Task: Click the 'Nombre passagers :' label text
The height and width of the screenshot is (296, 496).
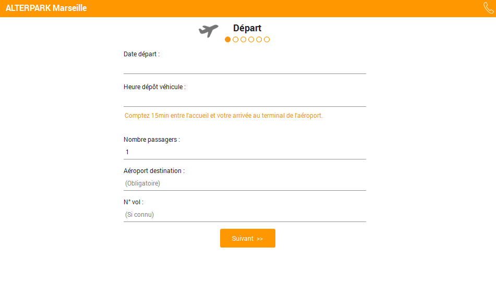Action: [x=151, y=140]
